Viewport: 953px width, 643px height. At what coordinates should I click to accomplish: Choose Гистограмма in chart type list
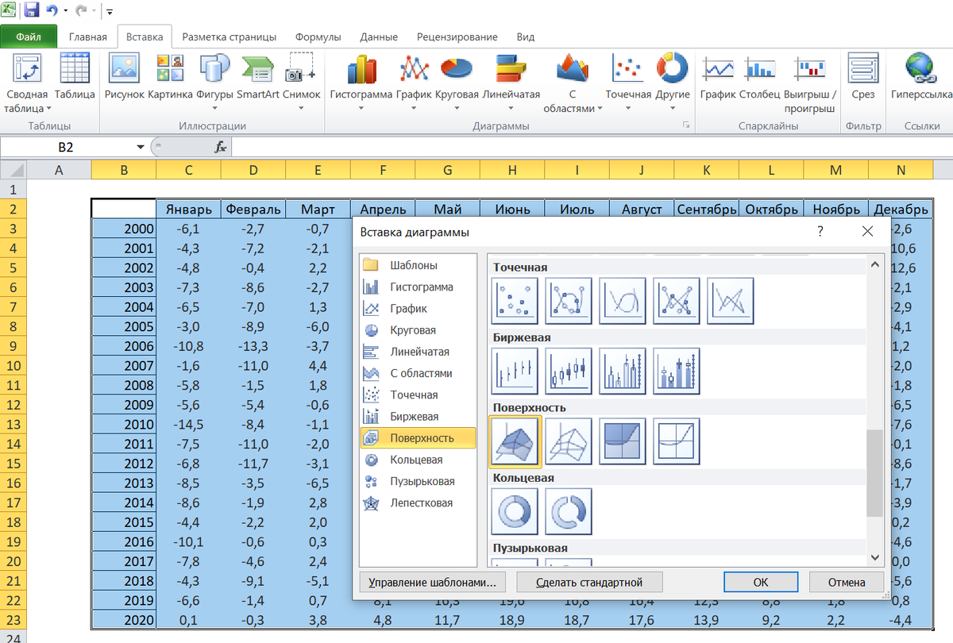point(418,287)
